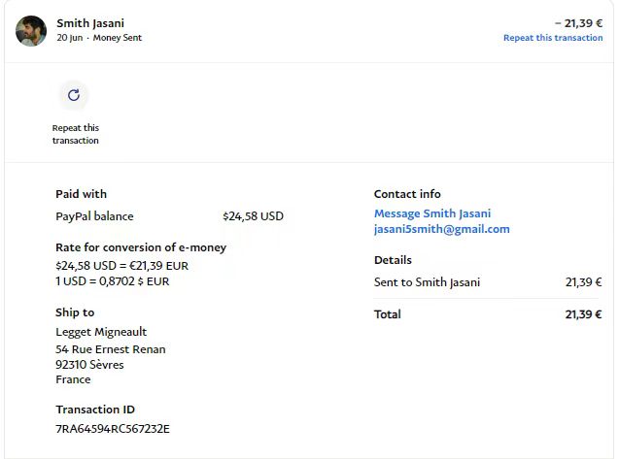Click the $24,58 USD paid amount
619x459 pixels.
[x=253, y=216]
